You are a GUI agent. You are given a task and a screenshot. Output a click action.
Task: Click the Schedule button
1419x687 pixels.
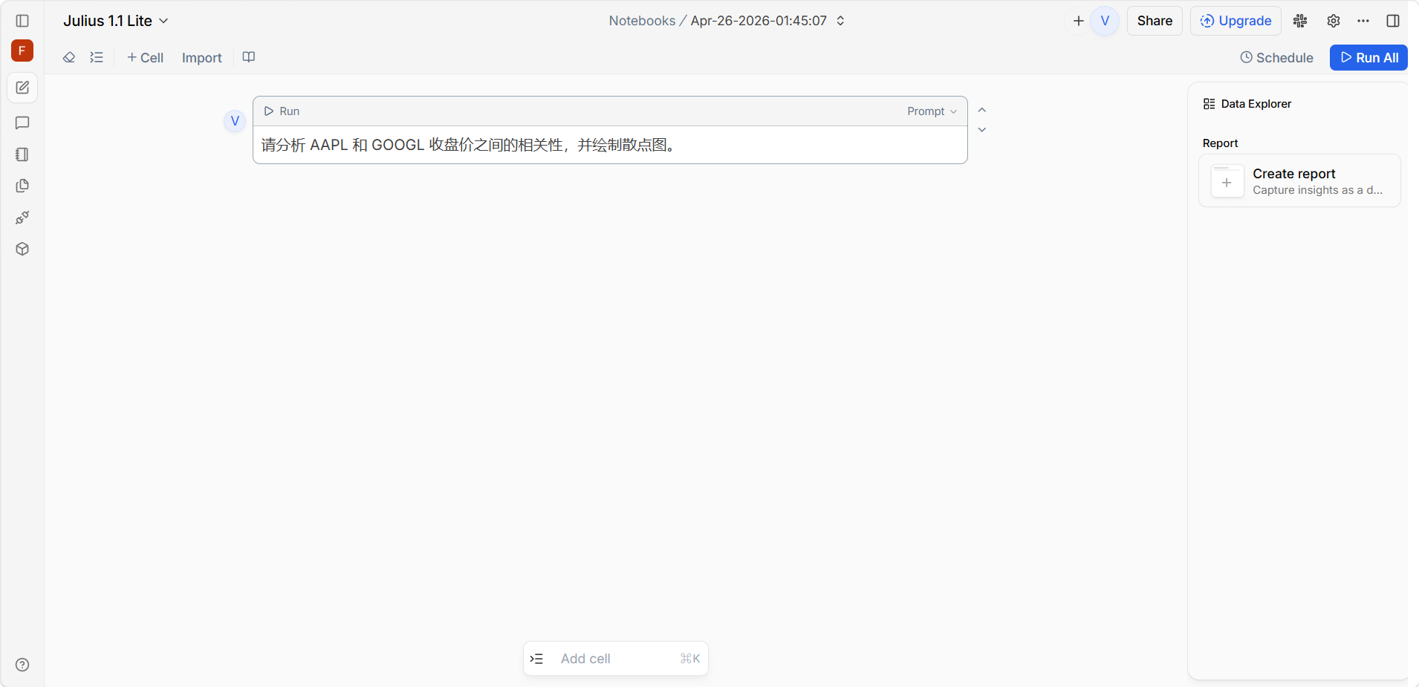pos(1276,57)
